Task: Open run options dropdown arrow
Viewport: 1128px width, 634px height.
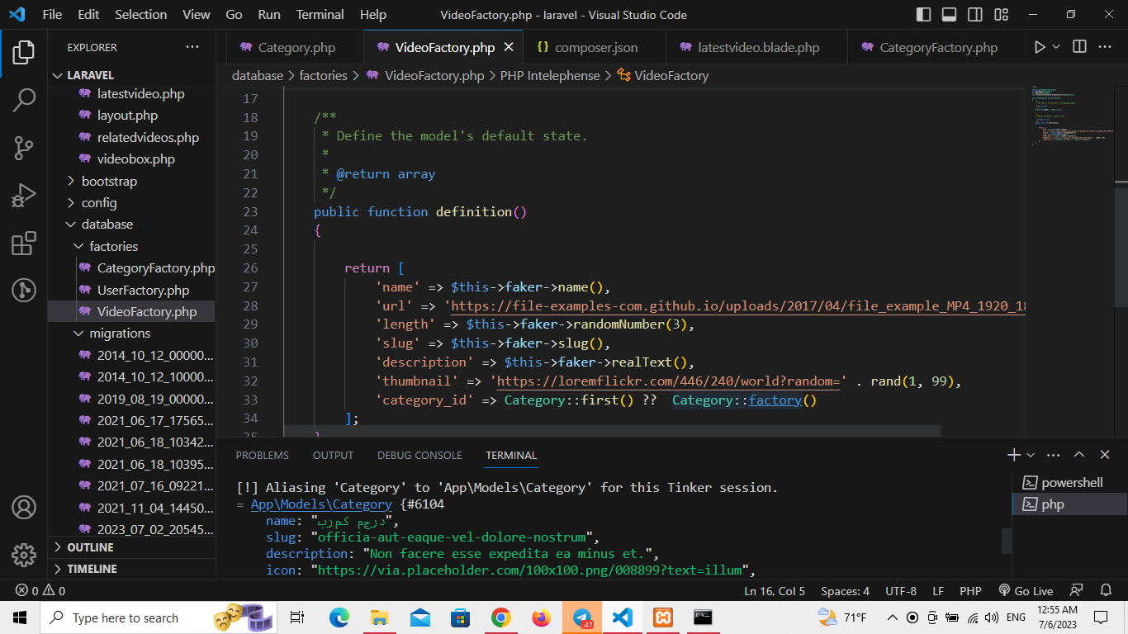Action: pos(1055,47)
